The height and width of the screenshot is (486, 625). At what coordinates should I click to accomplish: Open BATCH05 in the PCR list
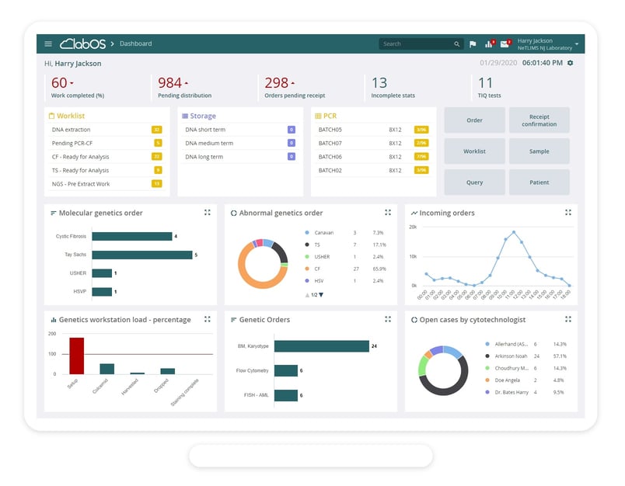coord(330,130)
